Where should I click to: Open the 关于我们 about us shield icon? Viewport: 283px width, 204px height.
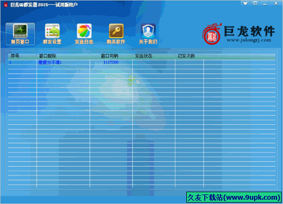(x=148, y=34)
